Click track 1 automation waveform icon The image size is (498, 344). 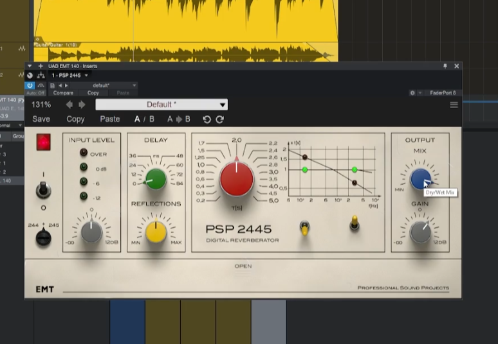coord(22,49)
